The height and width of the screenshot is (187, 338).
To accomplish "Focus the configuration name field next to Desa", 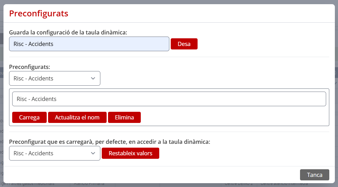I will [89, 44].
